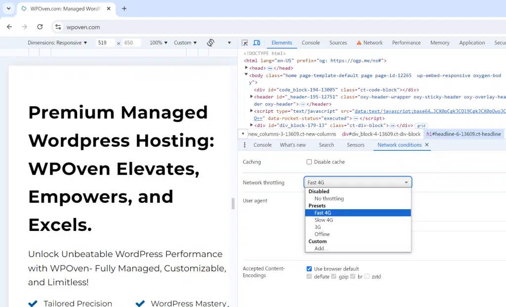Expand the head element node
This screenshot has height=307, width=506.
247,68
